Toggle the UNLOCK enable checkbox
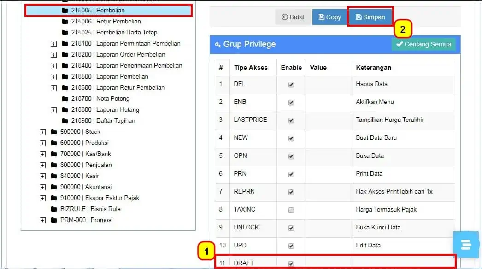 [291, 228]
